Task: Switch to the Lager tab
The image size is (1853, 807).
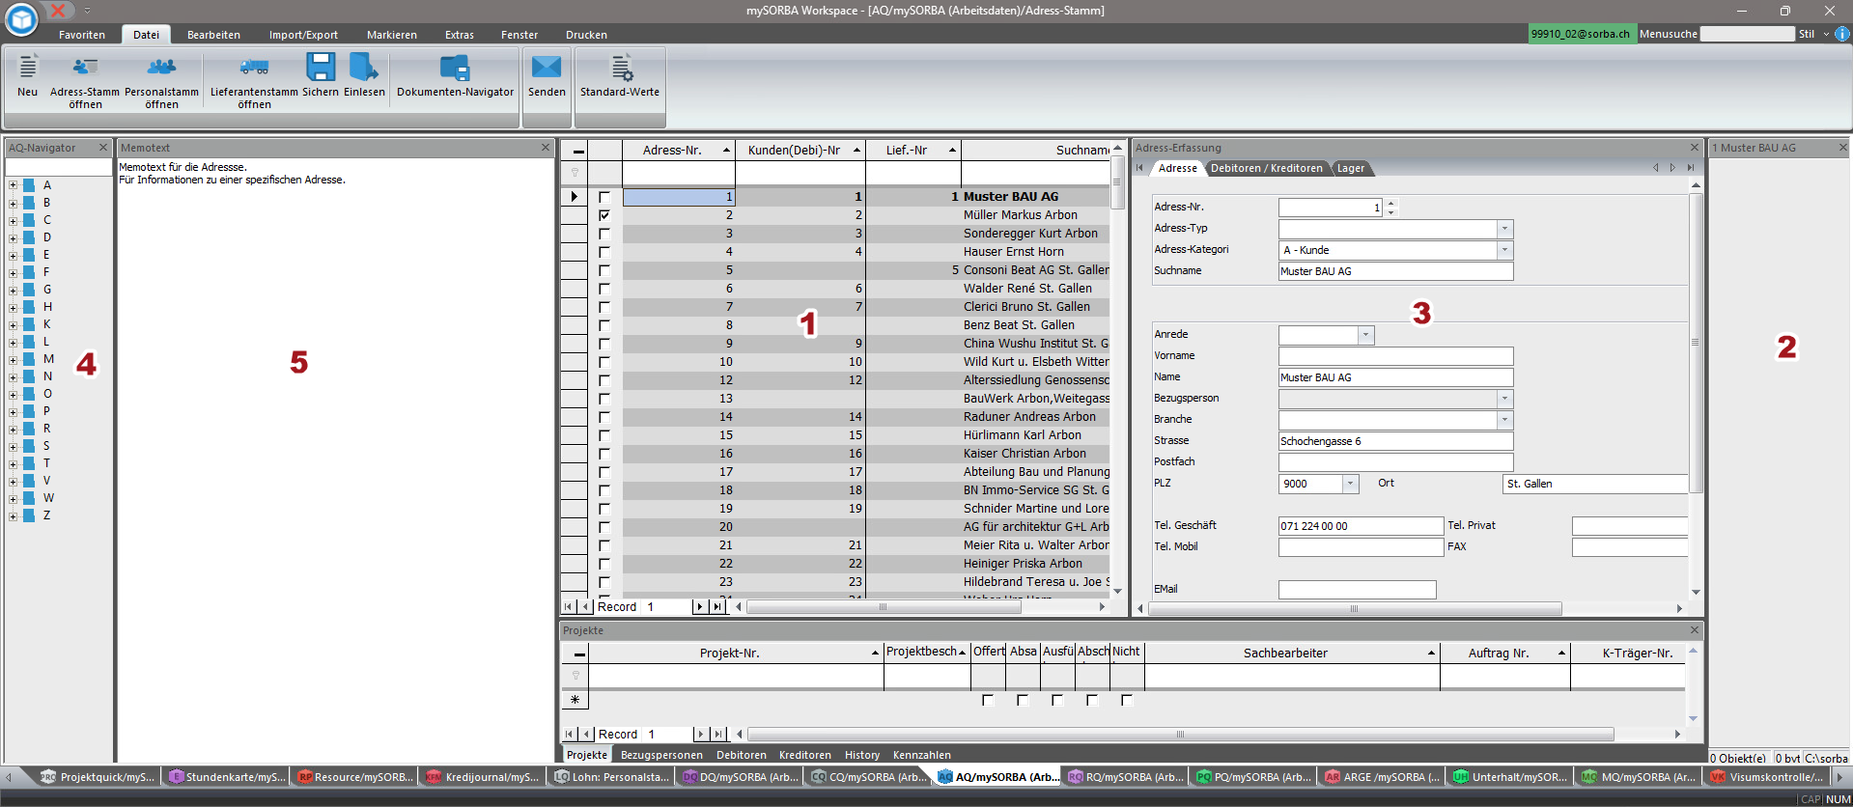Action: coord(1350,168)
